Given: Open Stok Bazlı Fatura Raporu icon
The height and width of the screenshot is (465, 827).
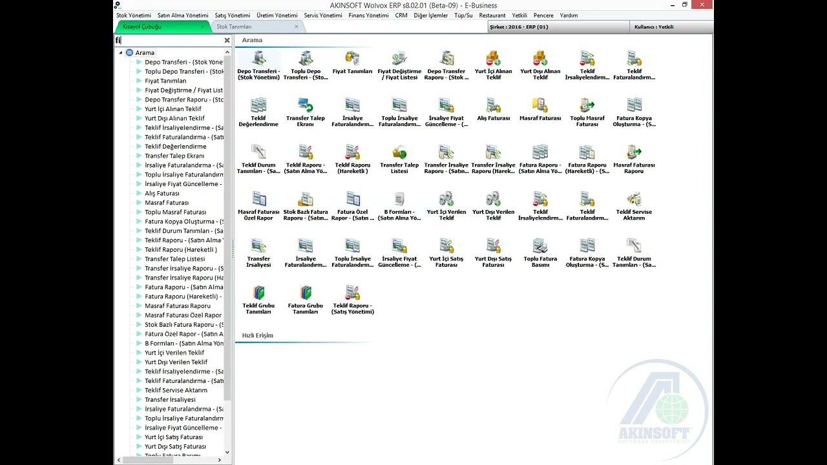Looking at the screenshot, I should pyautogui.click(x=306, y=207).
